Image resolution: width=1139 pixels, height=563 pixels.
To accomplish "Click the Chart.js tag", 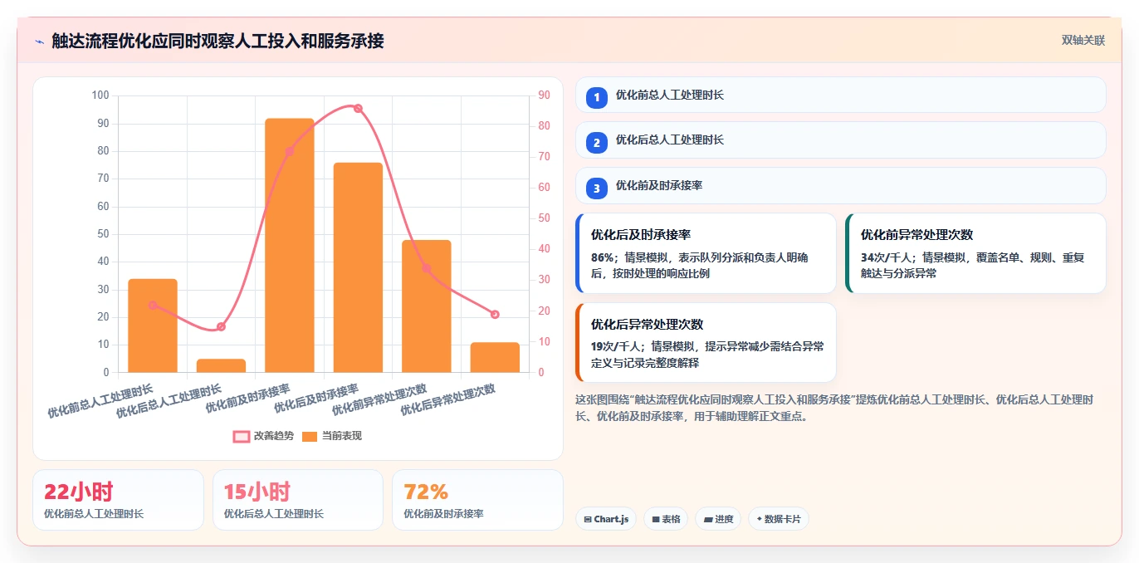I will pyautogui.click(x=606, y=519).
